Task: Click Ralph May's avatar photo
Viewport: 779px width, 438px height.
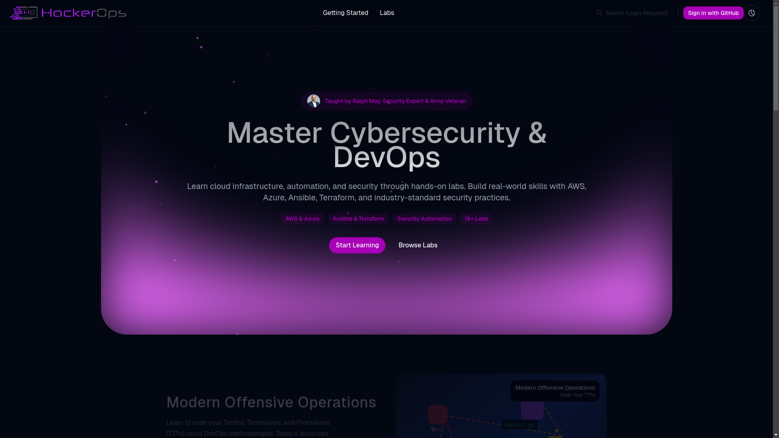Action: tap(314, 101)
